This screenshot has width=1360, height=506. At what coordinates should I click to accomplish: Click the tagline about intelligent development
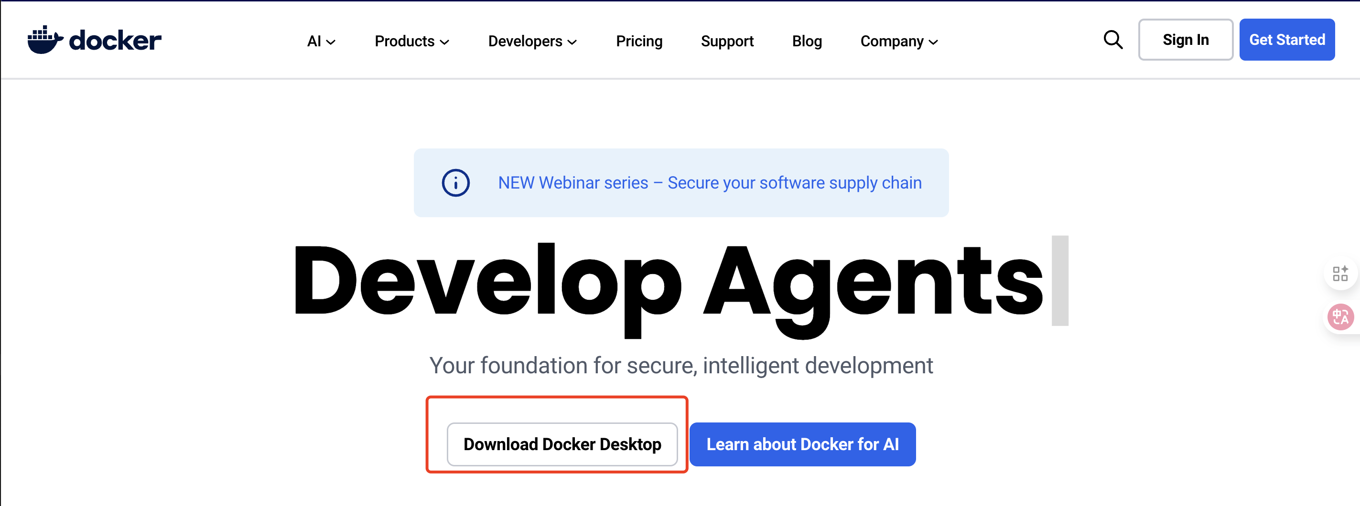click(681, 365)
